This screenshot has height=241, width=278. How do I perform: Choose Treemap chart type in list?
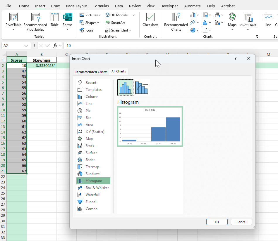93,167
